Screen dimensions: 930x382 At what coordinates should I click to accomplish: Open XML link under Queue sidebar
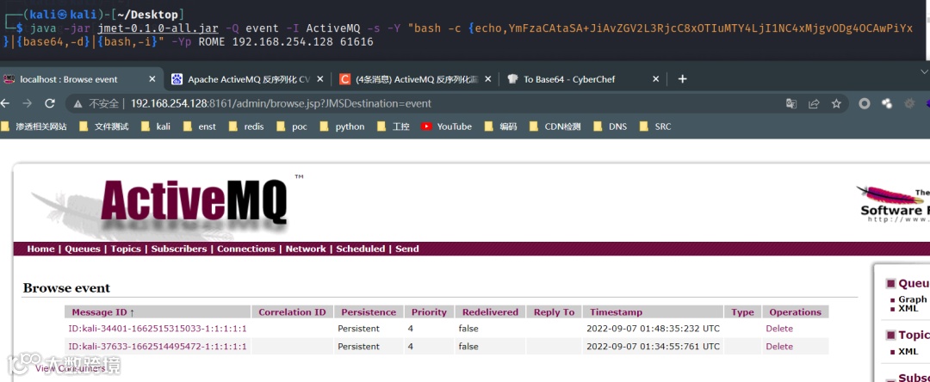pos(908,309)
